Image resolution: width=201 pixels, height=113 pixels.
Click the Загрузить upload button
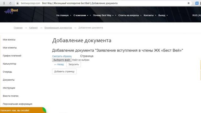(x=73, y=64)
